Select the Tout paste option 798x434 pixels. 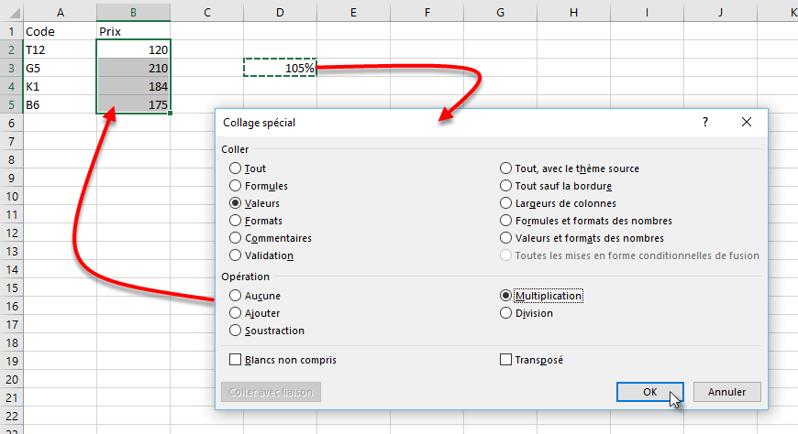[x=236, y=168]
